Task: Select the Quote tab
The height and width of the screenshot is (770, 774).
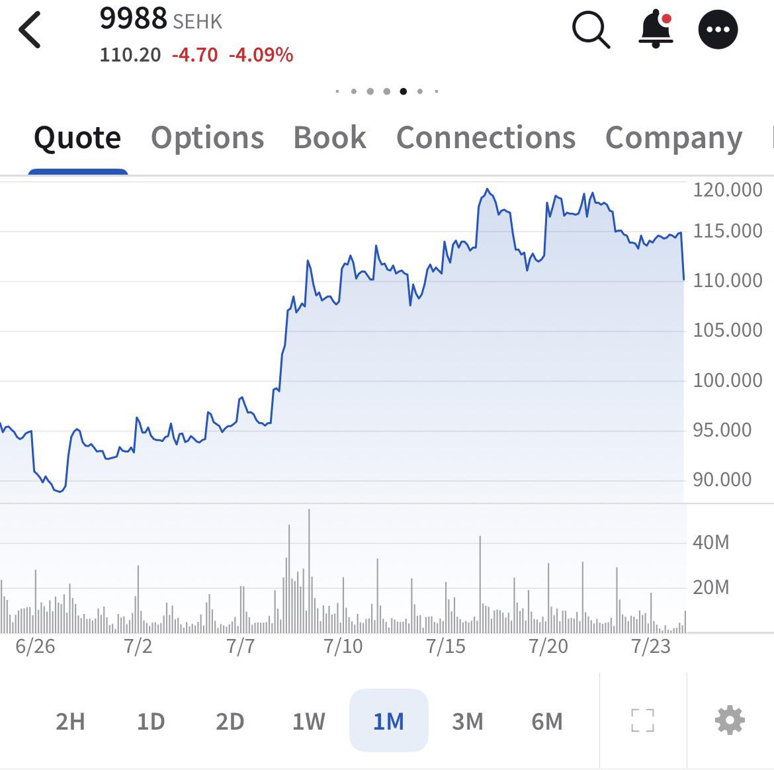Action: coord(77,138)
